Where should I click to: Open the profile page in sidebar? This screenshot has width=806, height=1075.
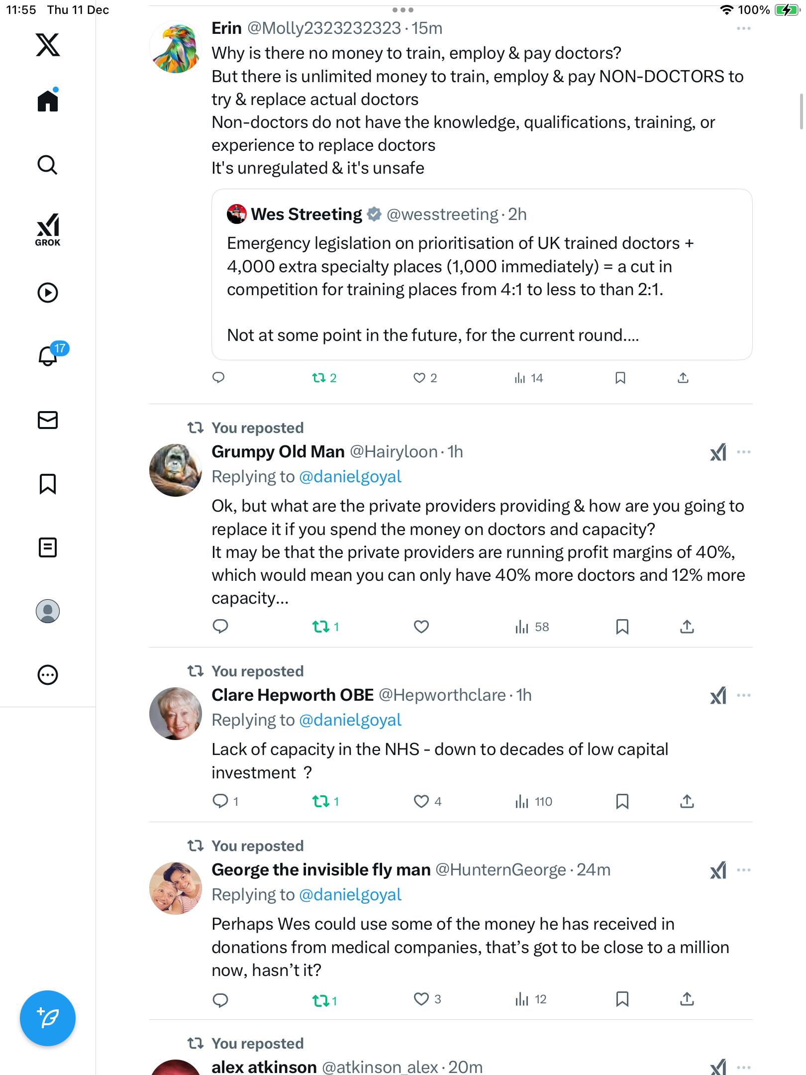click(48, 611)
